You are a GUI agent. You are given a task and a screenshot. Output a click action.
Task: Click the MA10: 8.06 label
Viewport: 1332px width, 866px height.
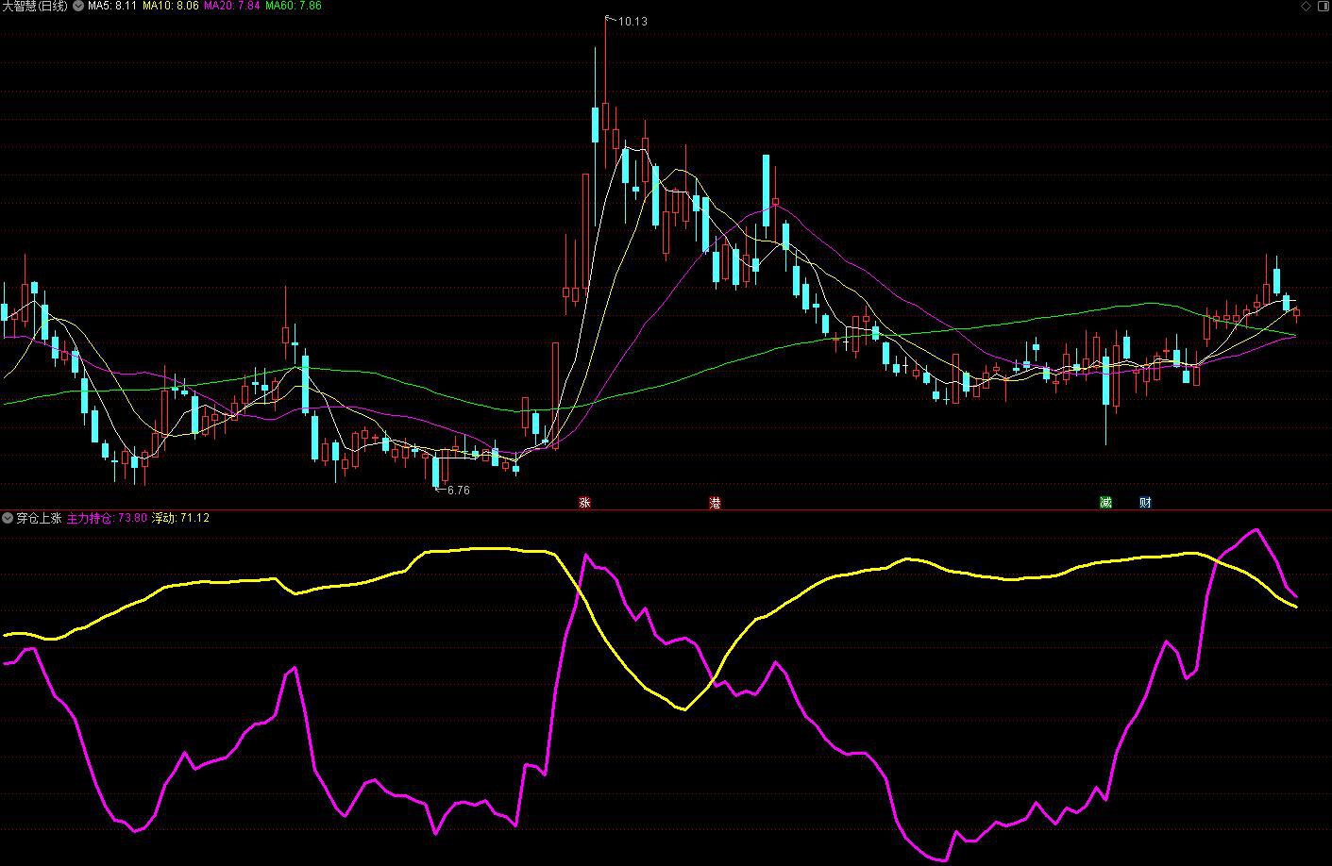click(x=171, y=6)
